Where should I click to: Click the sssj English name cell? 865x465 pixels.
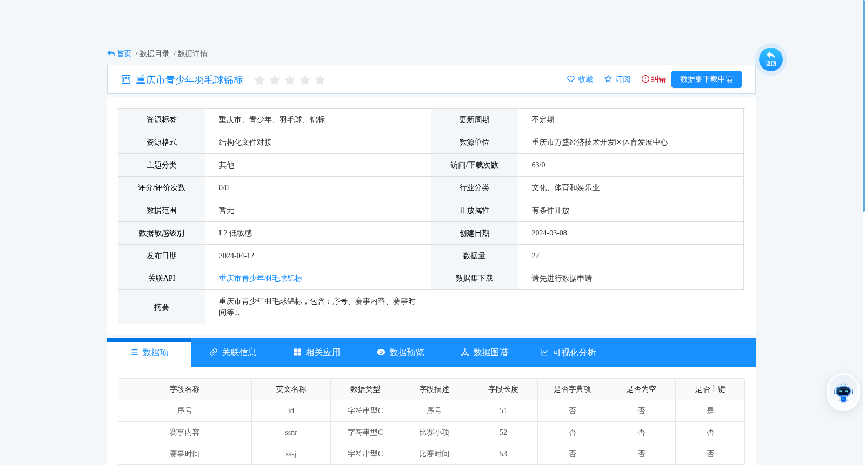click(x=291, y=454)
